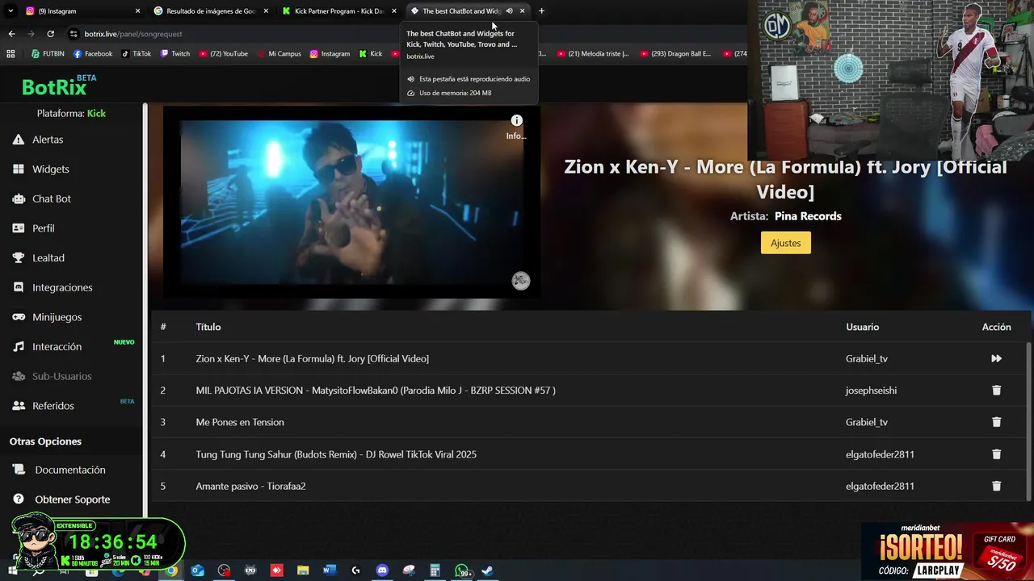The height and width of the screenshot is (581, 1034).
Task: Delete Me Pones en Tension from queue
Action: pyautogui.click(x=996, y=422)
